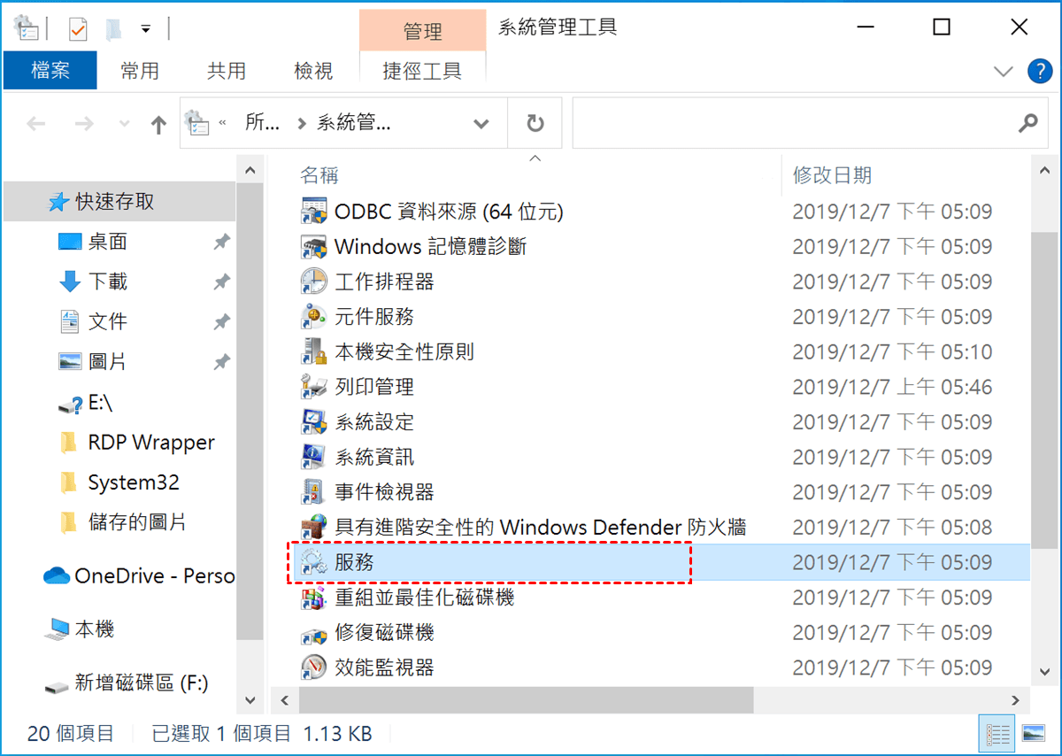Expand the address bar history dropdown
The image size is (1062, 756).
(481, 123)
